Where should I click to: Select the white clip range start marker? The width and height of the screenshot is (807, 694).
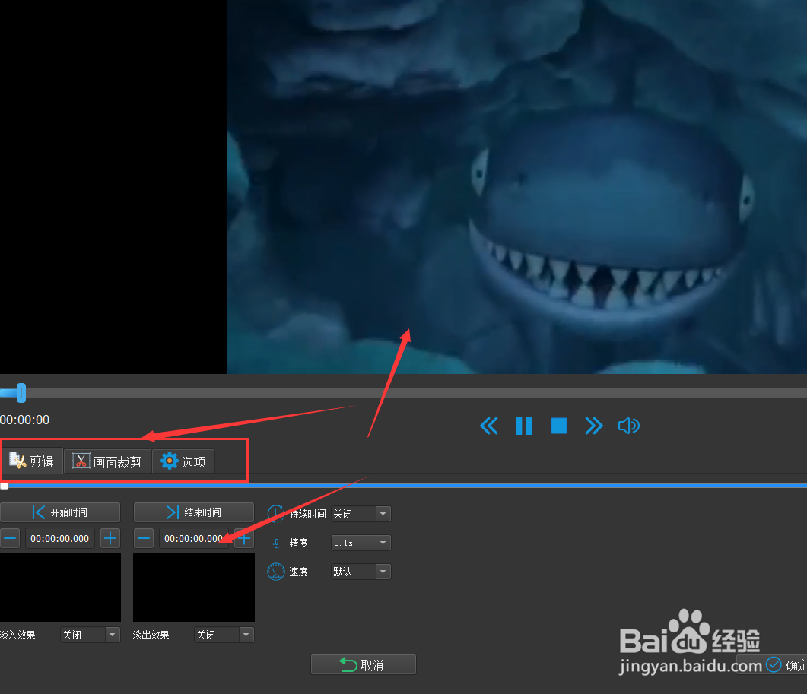[x=4, y=486]
